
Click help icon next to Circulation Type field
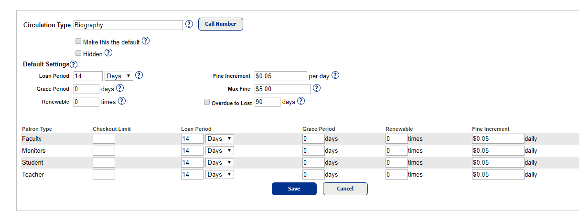click(189, 24)
